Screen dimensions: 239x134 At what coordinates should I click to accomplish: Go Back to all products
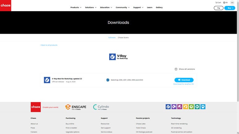pos(49,45)
